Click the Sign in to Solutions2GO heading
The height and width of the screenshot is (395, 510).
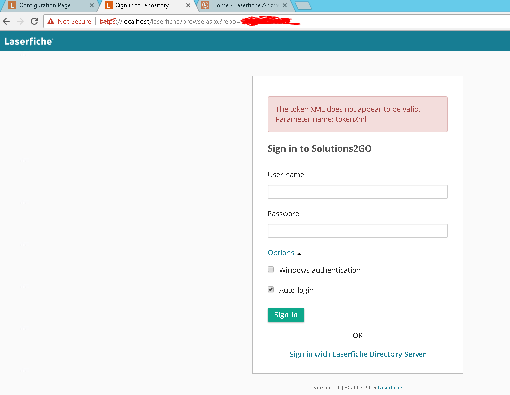click(319, 149)
